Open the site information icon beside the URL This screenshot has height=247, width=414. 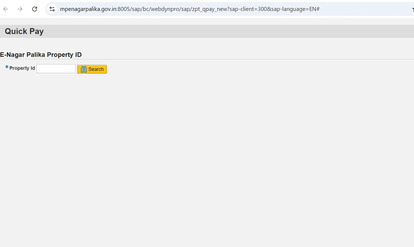(x=52, y=9)
